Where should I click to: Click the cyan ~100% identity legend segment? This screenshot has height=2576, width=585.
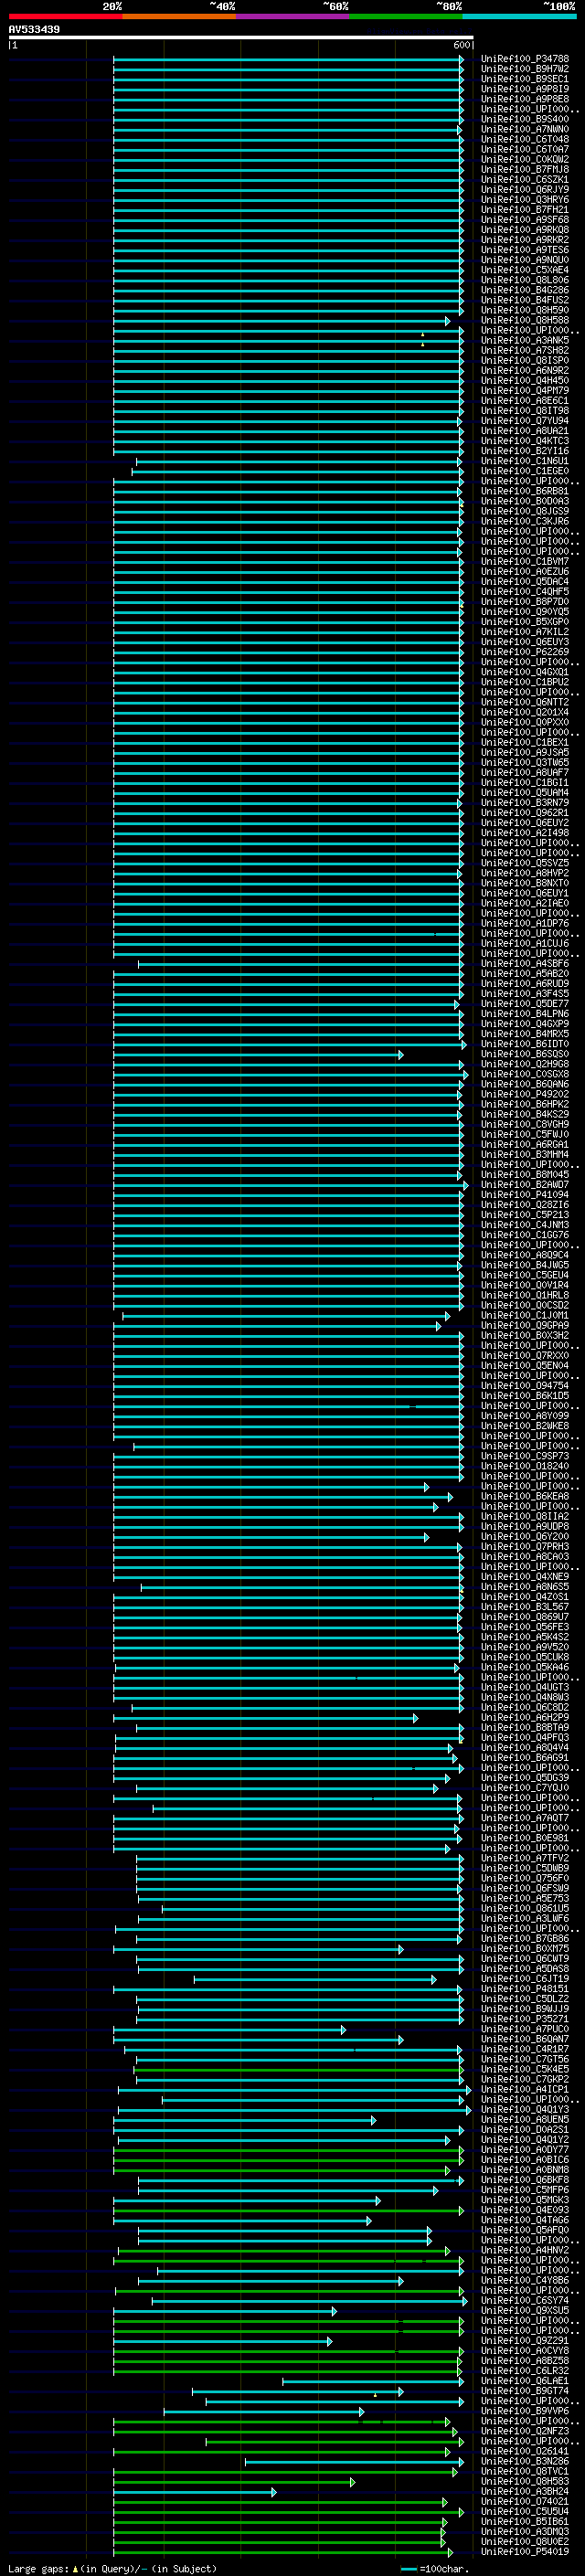(x=520, y=16)
